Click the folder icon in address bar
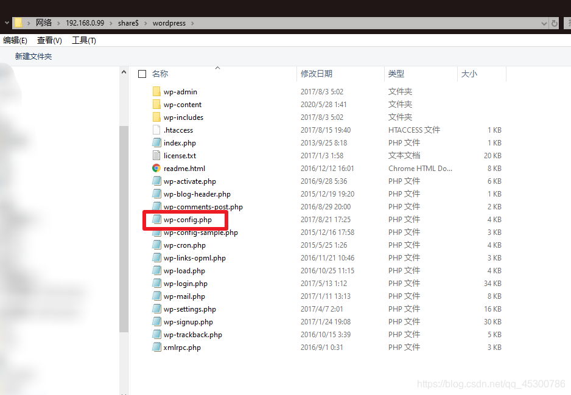Screen dimensions: 571x395 [x=18, y=23]
